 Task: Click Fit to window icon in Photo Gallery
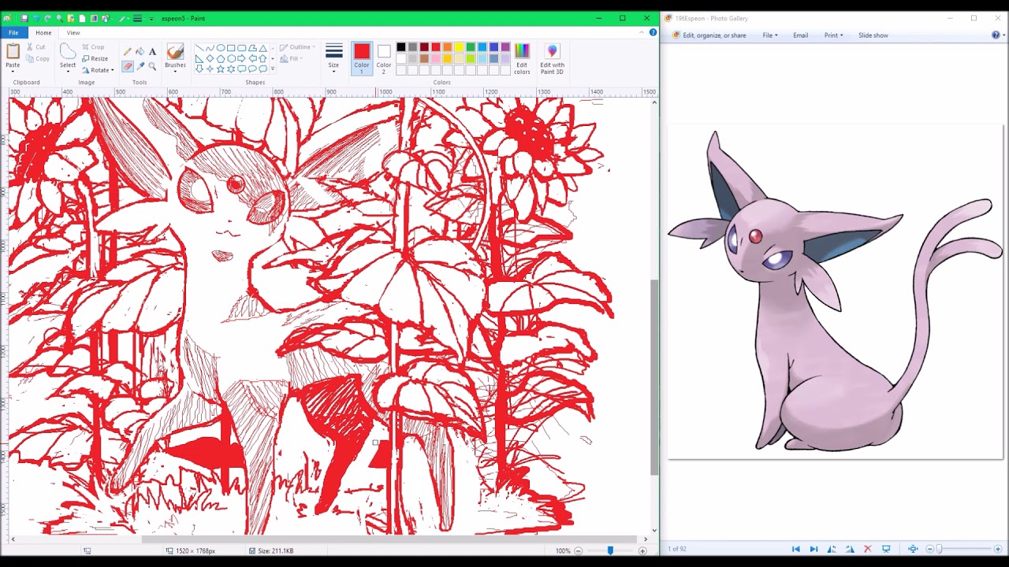(913, 549)
